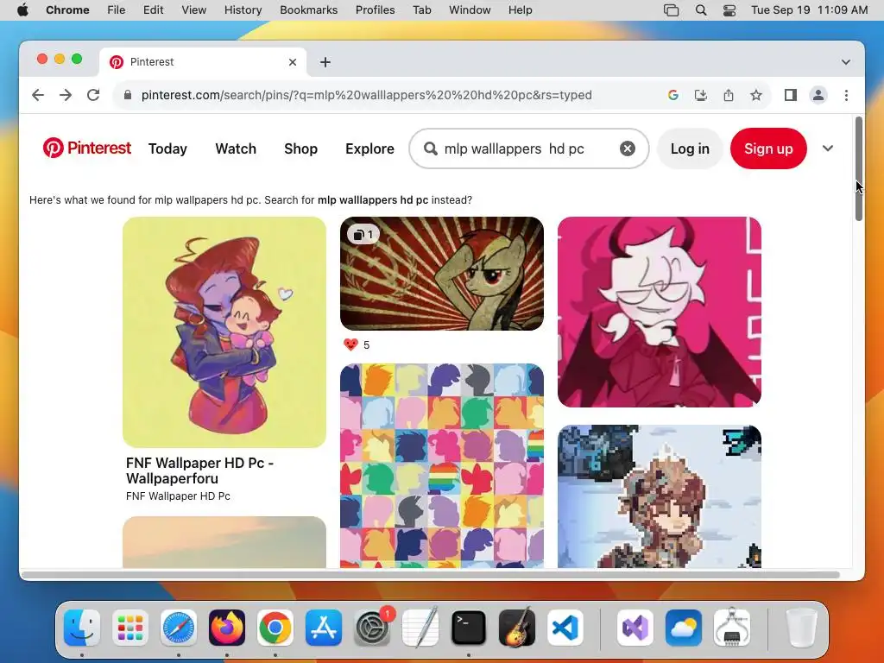Image resolution: width=884 pixels, height=663 pixels.
Task: Open the pixel art snowy character pin
Action: (659, 496)
